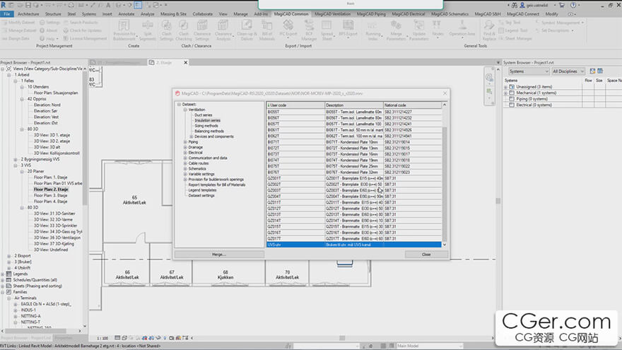Expand the Piping node in Dataset tree
This screenshot has height=350, width=622.
(x=185, y=141)
